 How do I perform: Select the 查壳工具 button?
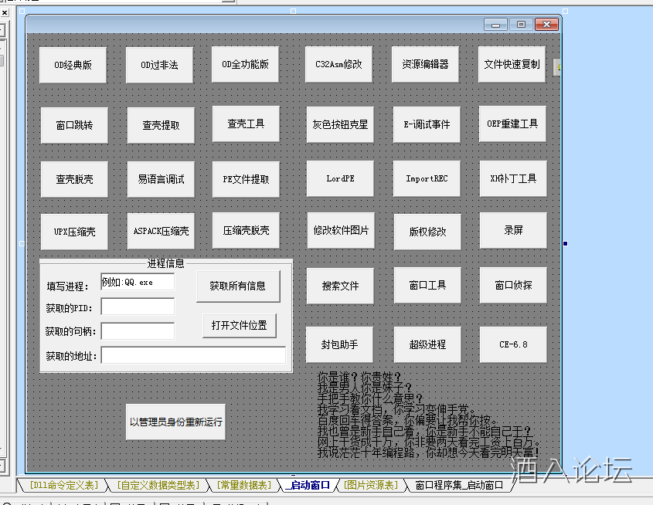tap(246, 124)
